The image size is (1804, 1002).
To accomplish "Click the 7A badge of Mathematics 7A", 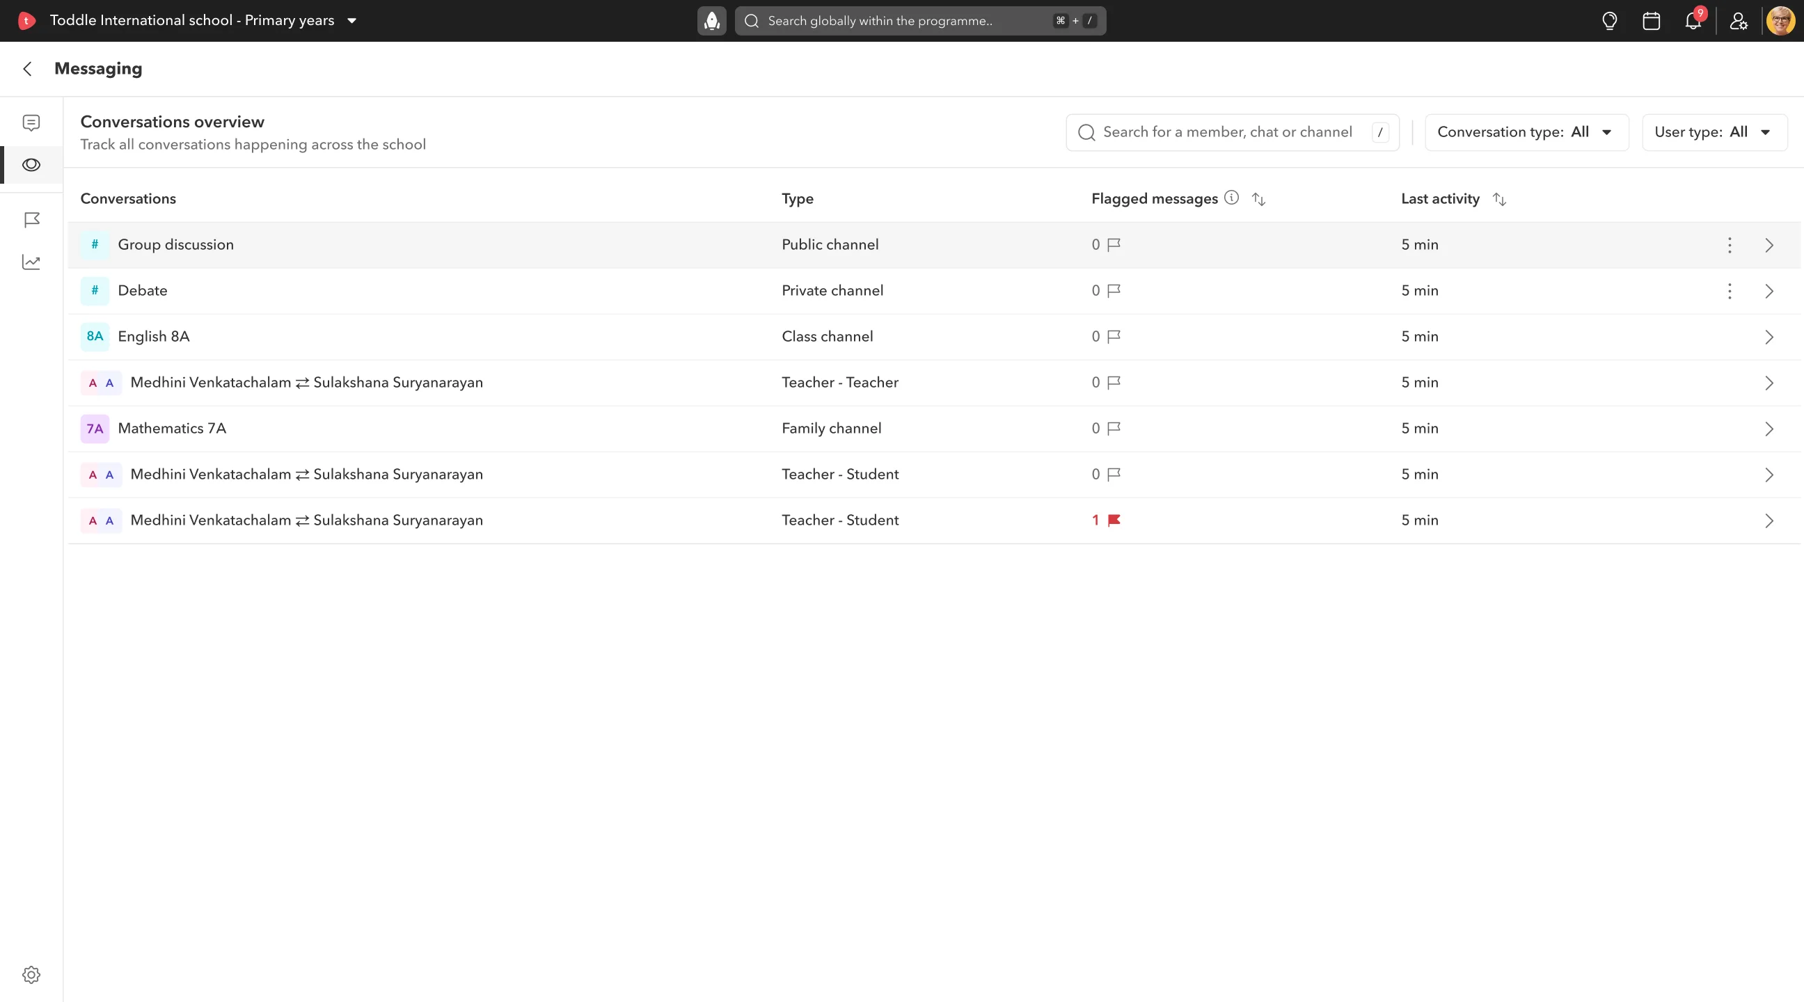I will coord(95,429).
